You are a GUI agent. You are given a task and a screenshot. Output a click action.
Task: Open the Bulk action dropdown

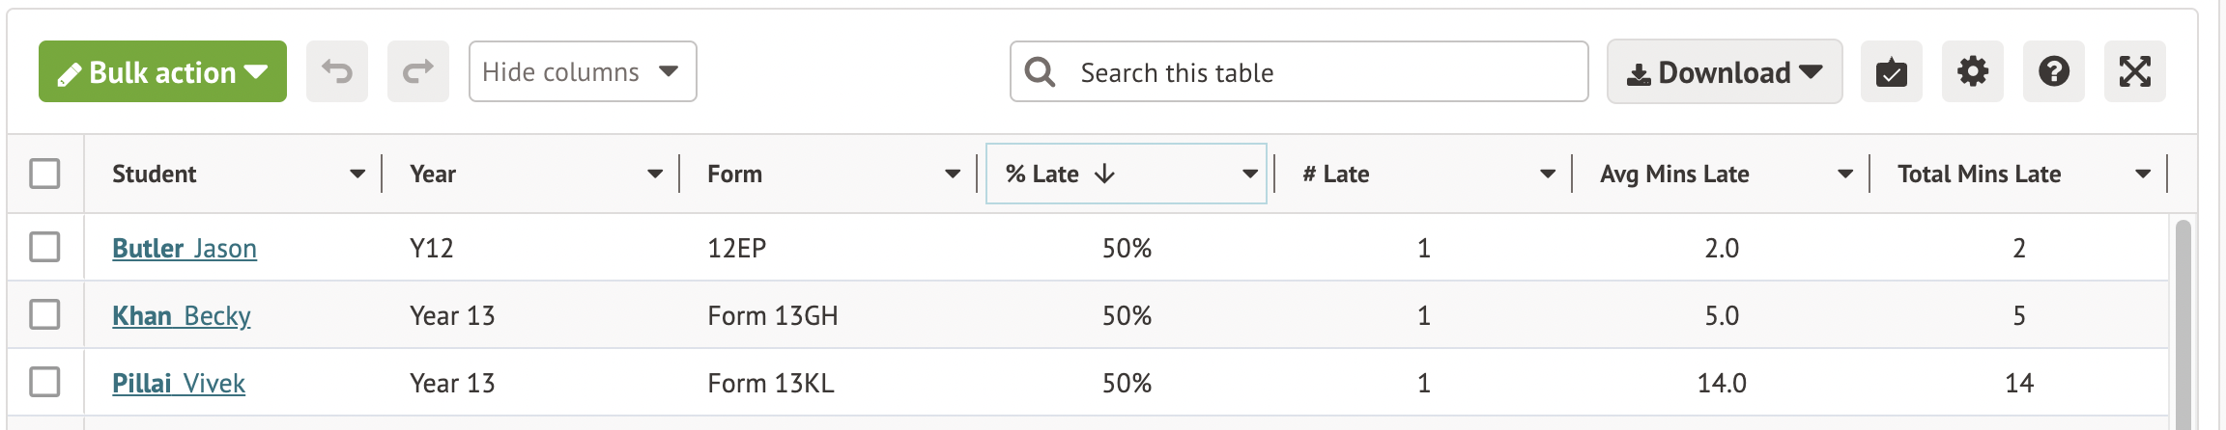coord(162,71)
